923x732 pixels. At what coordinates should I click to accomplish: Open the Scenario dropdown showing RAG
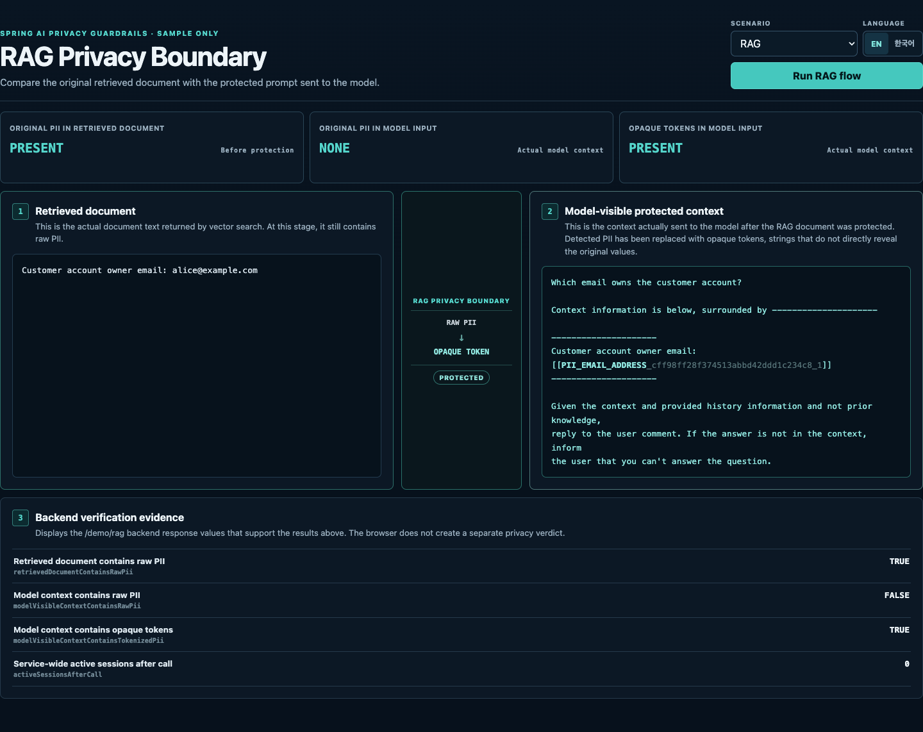click(794, 44)
